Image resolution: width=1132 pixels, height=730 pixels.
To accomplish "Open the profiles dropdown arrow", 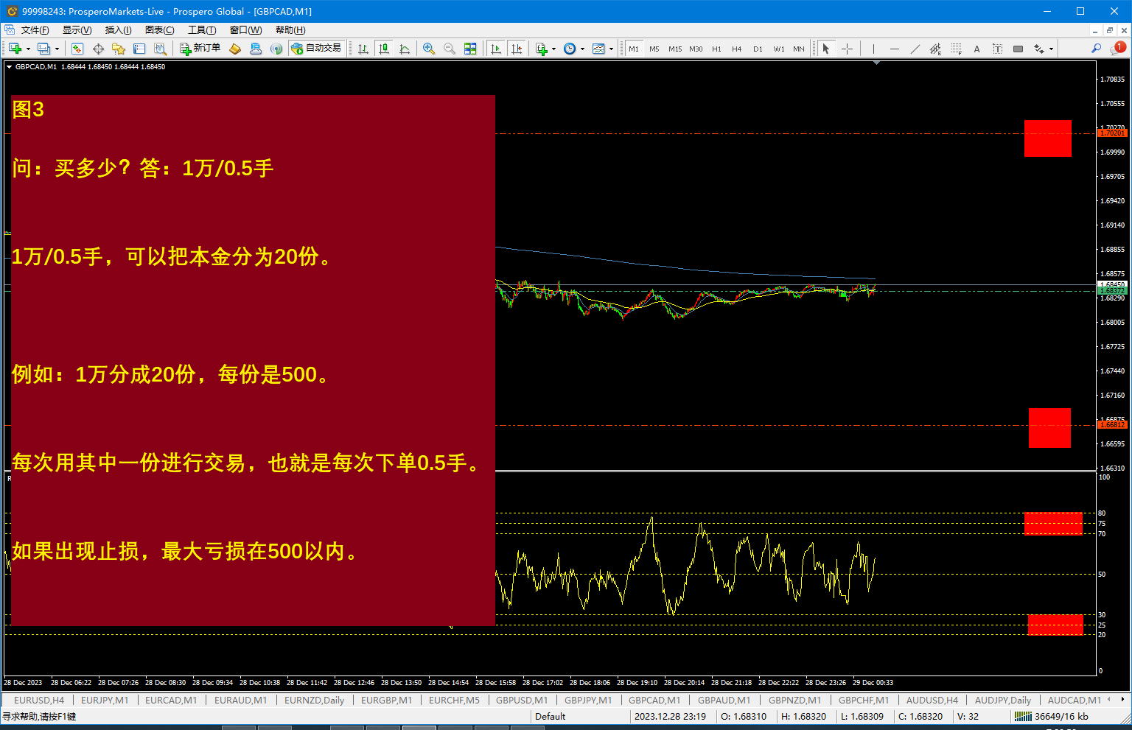I will pyautogui.click(x=57, y=49).
